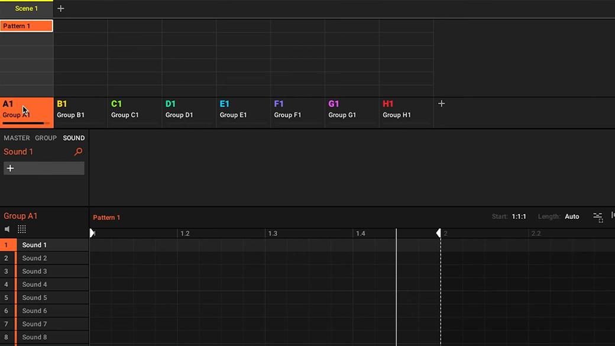Click slot number 2 of Sound 2
This screenshot has width=615, height=346.
pos(7,258)
